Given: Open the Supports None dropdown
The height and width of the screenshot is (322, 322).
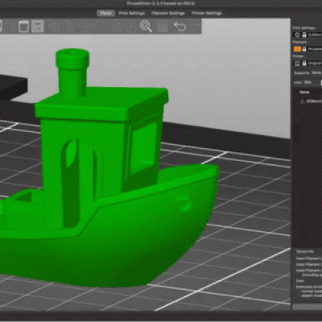Looking at the screenshot, I should point(317,73).
